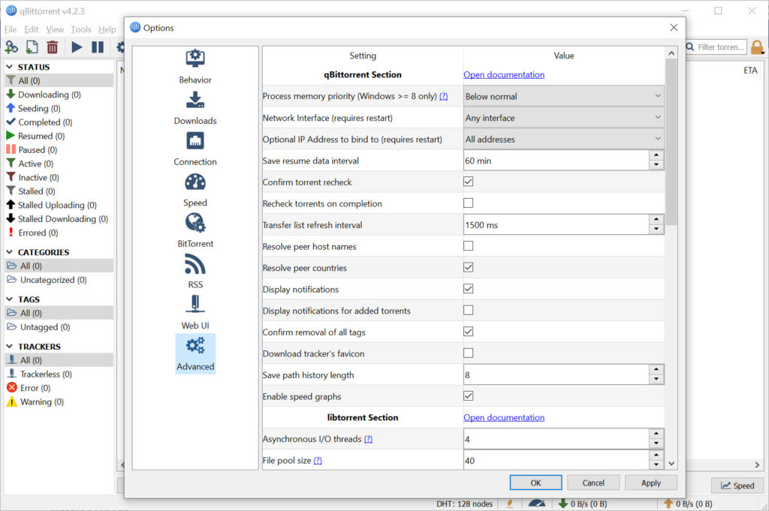Enable Download tracker's favicon checkbox
Screen dimensions: 769x511
[x=469, y=353]
